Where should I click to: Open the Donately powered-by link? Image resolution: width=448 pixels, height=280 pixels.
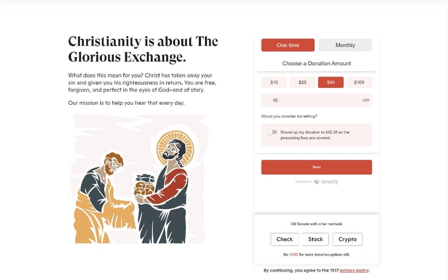316,181
